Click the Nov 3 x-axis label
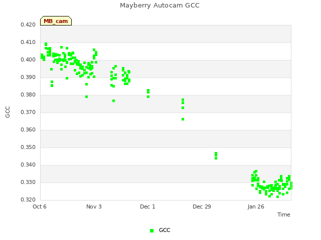This screenshot has height=240, width=321. pyautogui.click(x=94, y=206)
